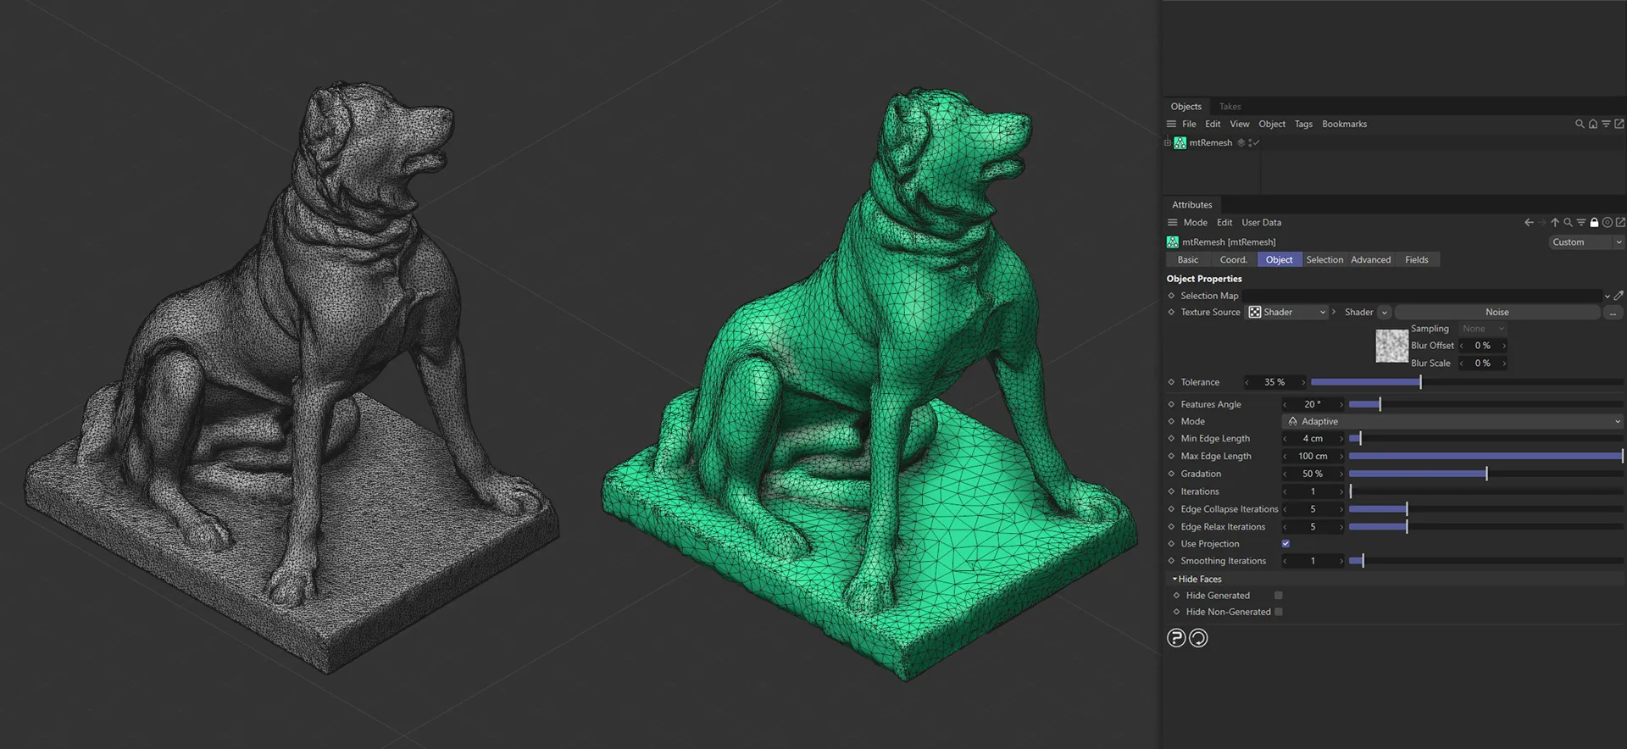The width and height of the screenshot is (1627, 749).
Task: Open the Mode dropdown set to Adaptive
Action: point(1452,421)
